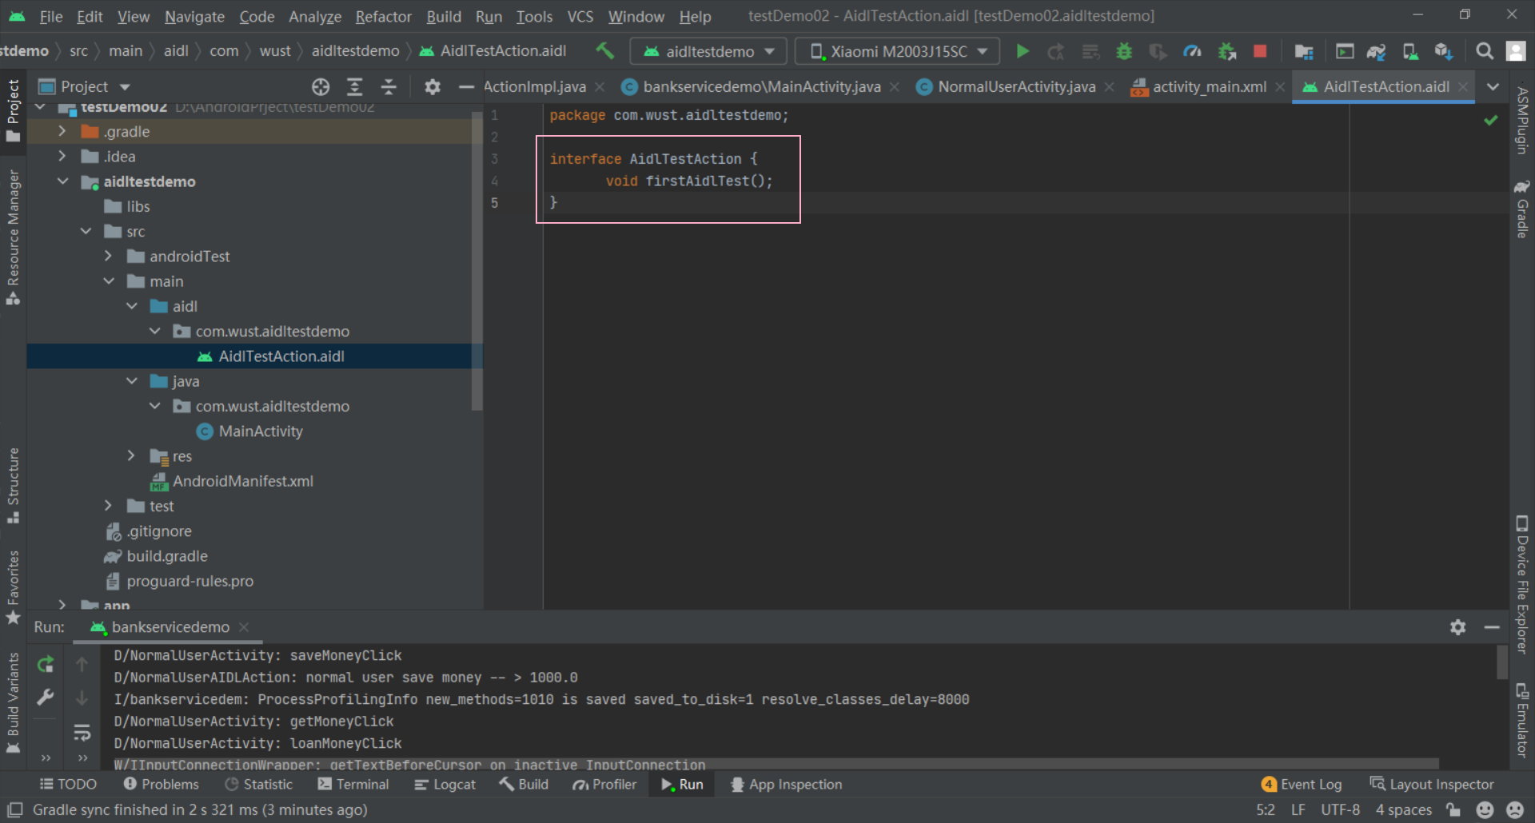The height and width of the screenshot is (823, 1535).
Task: Select MainActivity in the Project tree
Action: click(x=261, y=431)
